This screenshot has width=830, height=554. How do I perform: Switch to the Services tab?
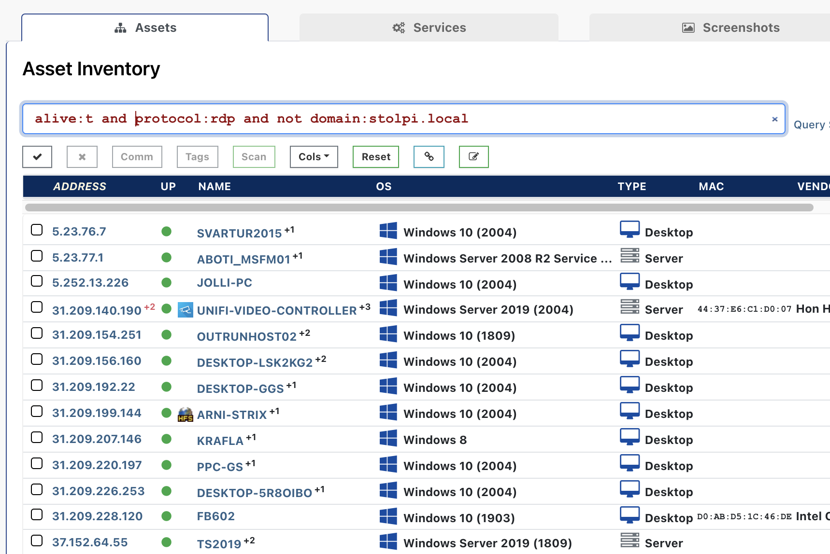tap(429, 28)
